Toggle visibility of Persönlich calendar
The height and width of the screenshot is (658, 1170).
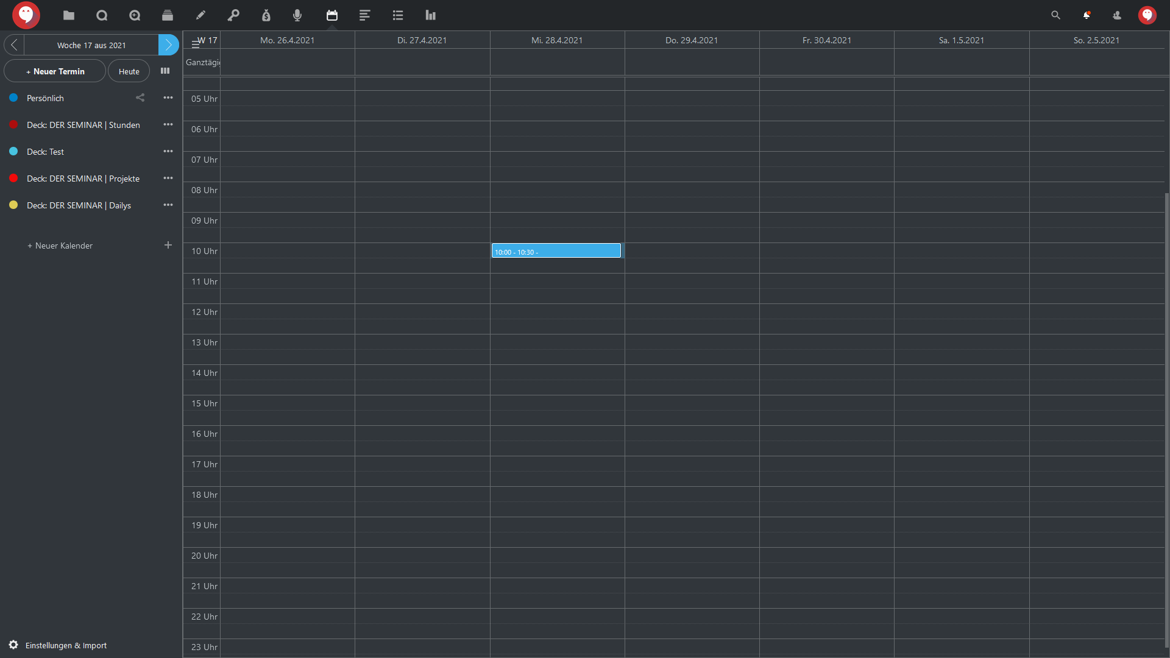13,98
